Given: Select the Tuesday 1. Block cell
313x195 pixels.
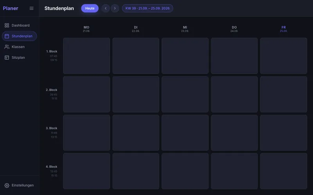Looking at the screenshot, I should pos(136,56).
